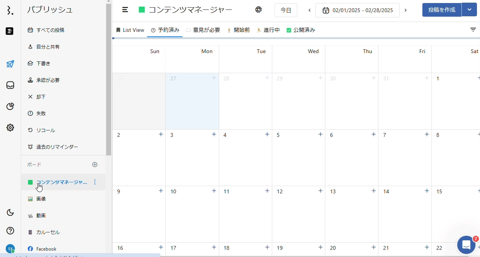The width and height of the screenshot is (480, 257).
Task: Switch to List View tab
Action: tap(130, 30)
